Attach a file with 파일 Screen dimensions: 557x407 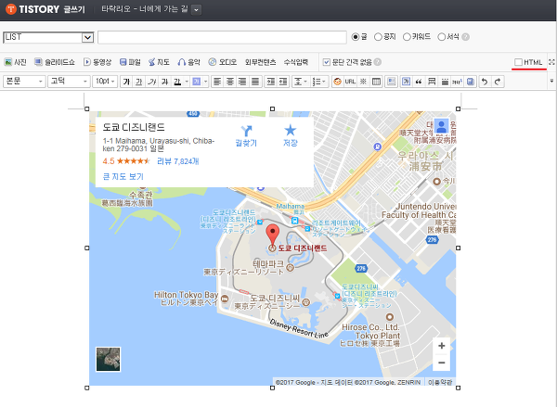coord(130,62)
